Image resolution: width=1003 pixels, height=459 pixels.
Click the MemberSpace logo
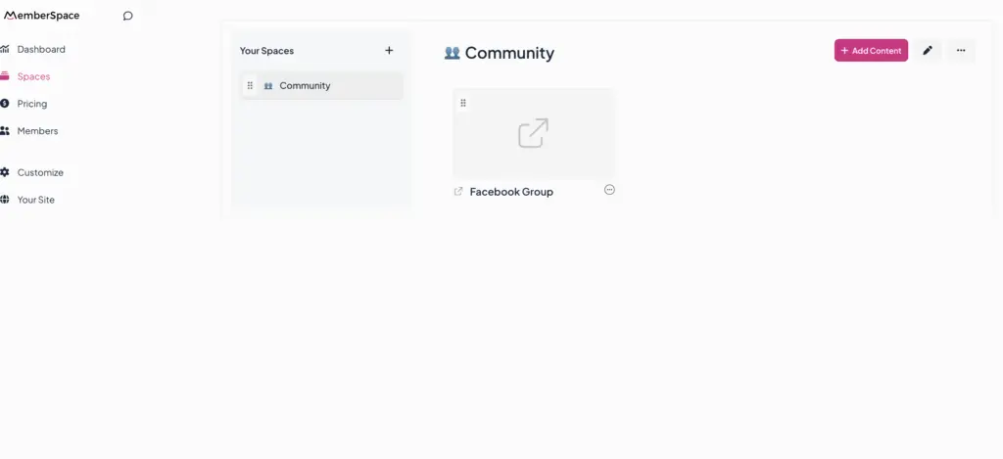(41, 16)
